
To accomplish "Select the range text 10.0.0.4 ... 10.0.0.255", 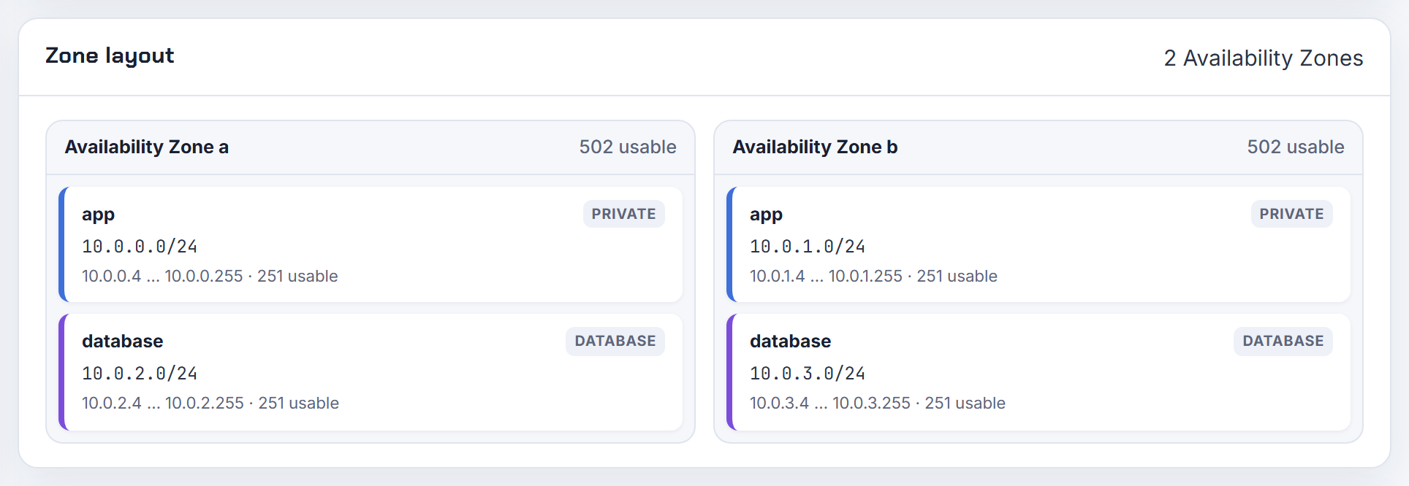I will pyautogui.click(x=162, y=276).
